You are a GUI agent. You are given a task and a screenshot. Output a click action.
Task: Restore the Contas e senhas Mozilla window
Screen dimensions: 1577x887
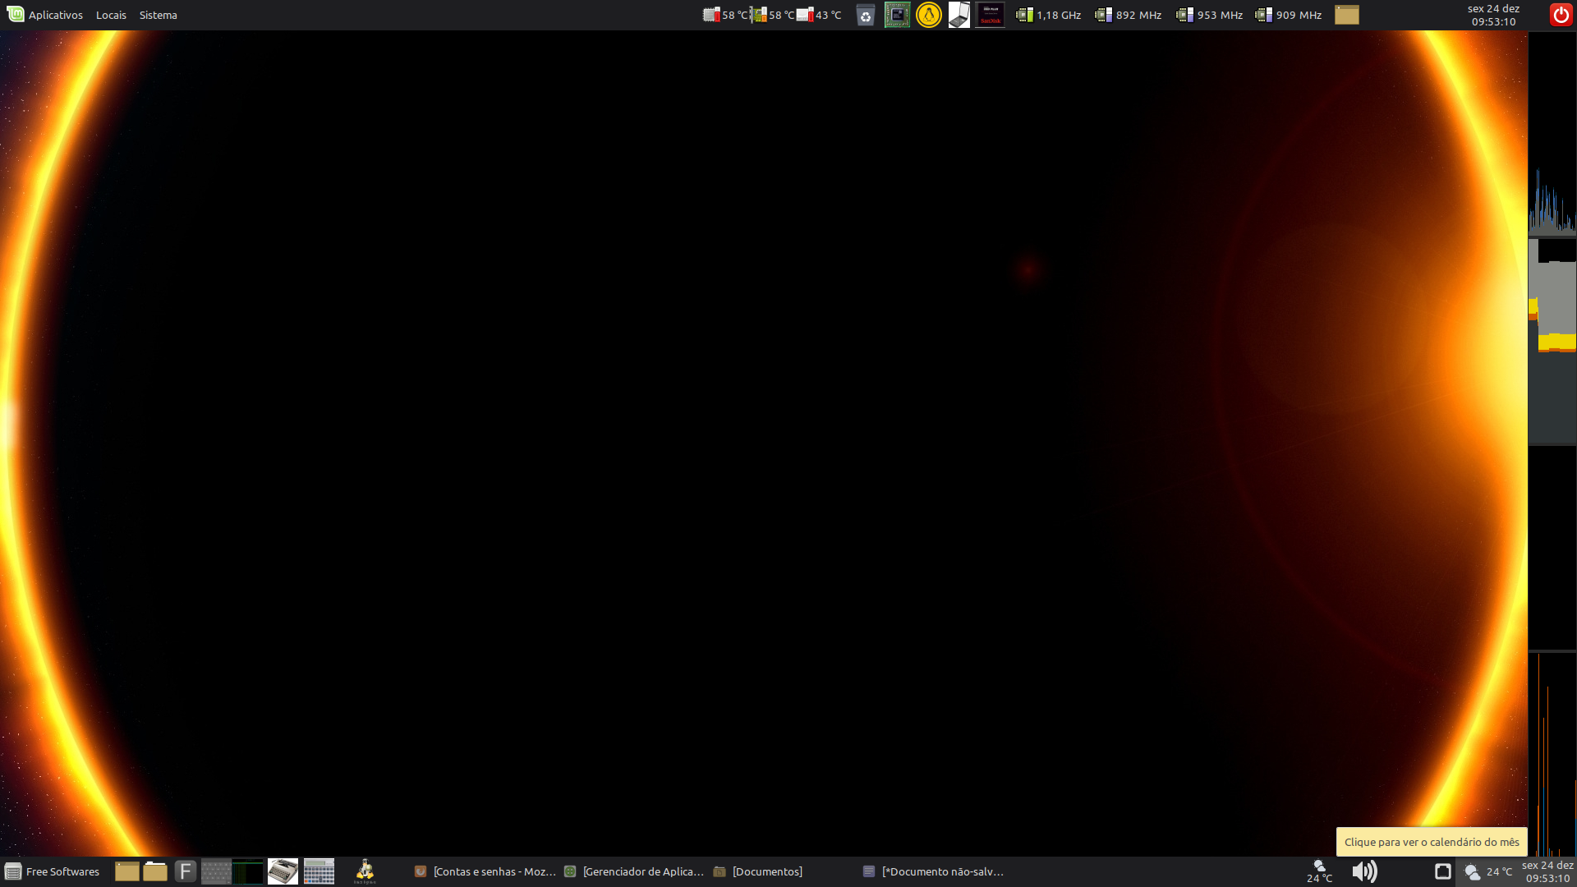click(x=485, y=871)
